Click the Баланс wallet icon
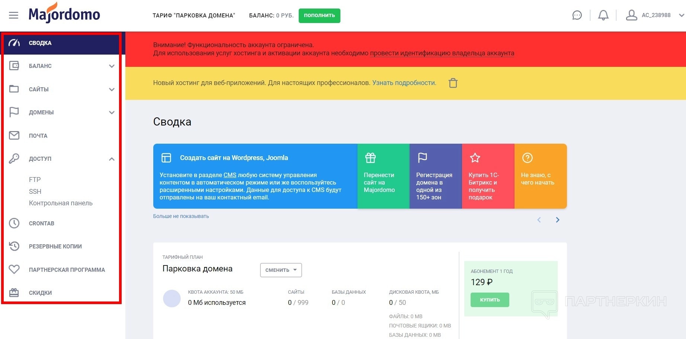Viewport: 686px width, 339px height. tap(14, 66)
